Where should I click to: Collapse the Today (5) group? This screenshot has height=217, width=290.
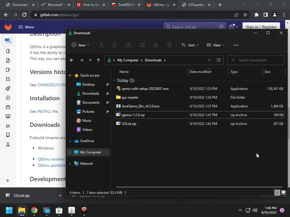[114, 81]
